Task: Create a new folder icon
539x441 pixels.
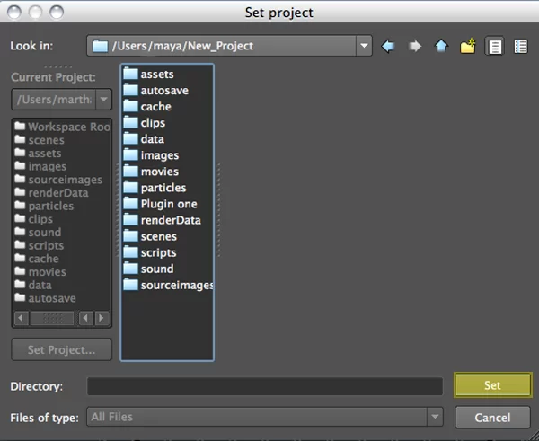Action: (x=467, y=46)
